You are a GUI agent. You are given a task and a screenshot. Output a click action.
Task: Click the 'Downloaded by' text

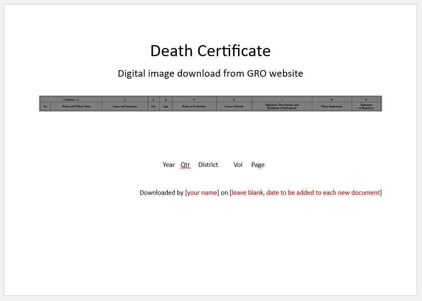[x=161, y=193]
